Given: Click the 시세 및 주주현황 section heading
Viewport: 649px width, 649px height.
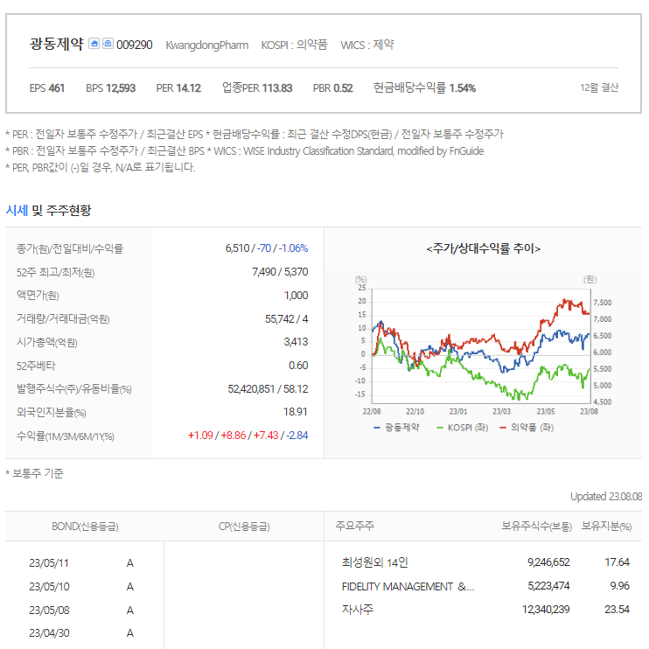Looking at the screenshot, I should tap(48, 210).
